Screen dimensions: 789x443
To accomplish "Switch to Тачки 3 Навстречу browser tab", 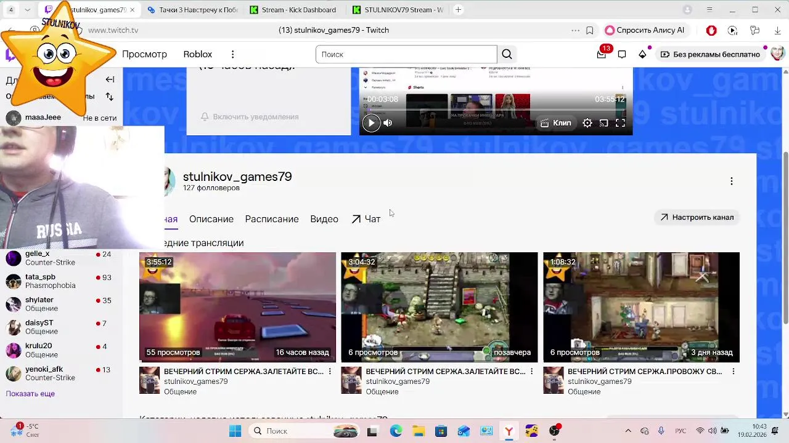I will [192, 10].
